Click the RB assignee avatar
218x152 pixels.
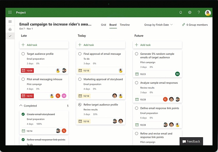pos(177,74)
